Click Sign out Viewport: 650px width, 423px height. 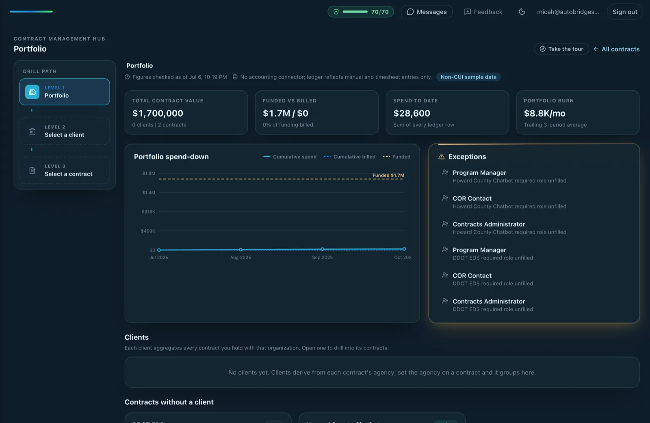tap(625, 12)
